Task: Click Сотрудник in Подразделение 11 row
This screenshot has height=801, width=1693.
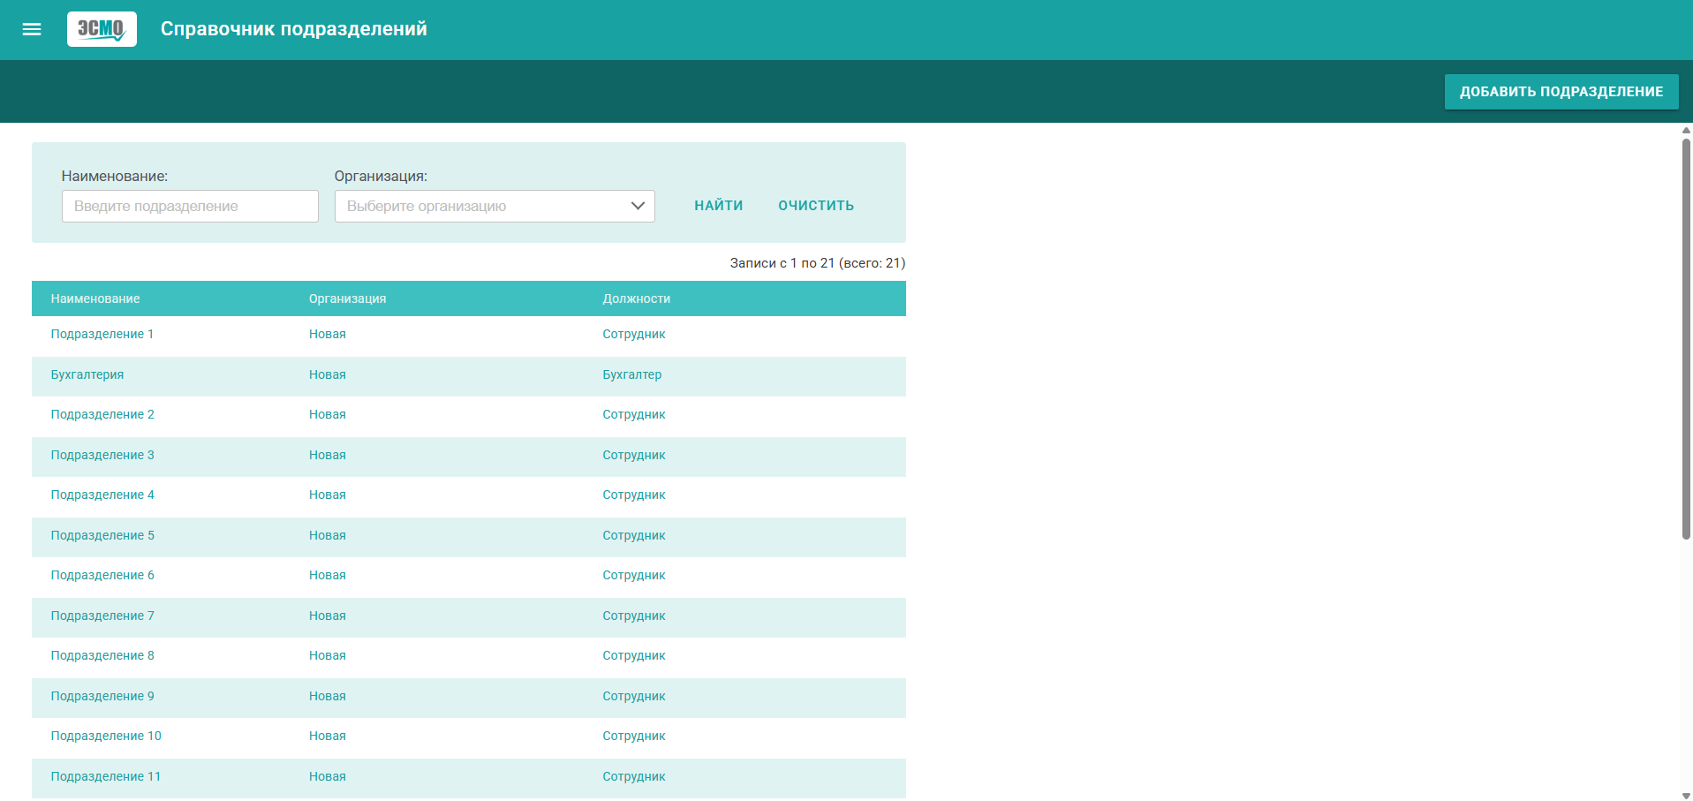Action: pos(634,776)
